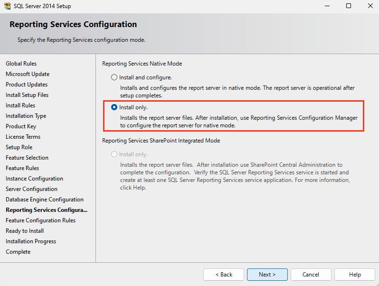Select the Setup Role step
This screenshot has width=379, height=286.
pyautogui.click(x=19, y=147)
